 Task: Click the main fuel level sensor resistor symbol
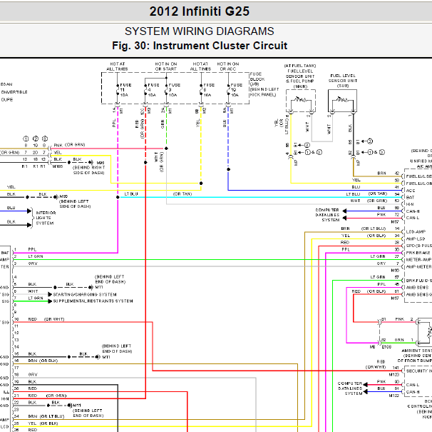[300, 99]
